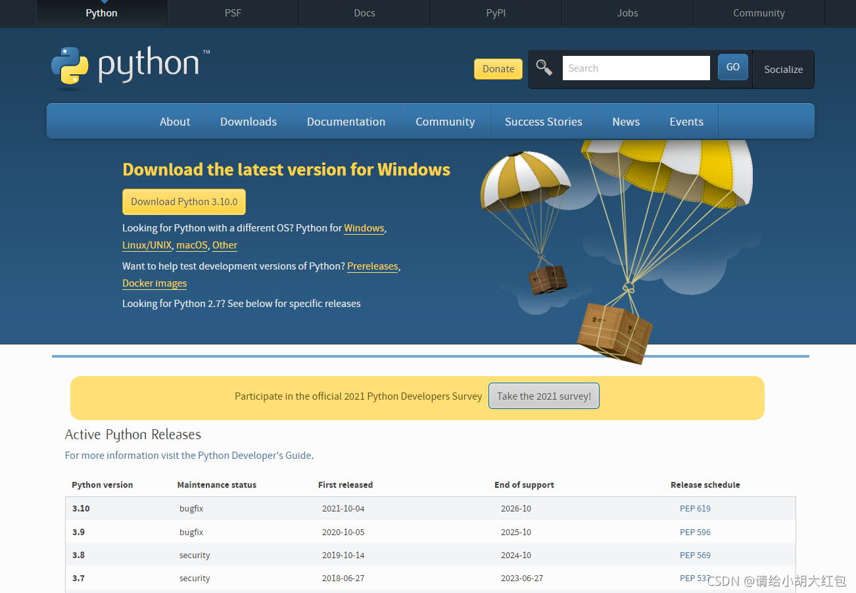The width and height of the screenshot is (856, 593).
Task: Click the 2018-06-27 first released date
Action: [343, 579]
